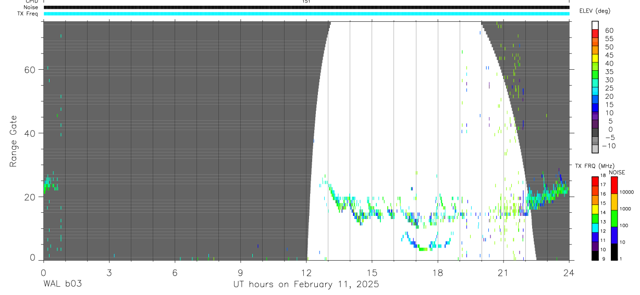Select the "Noise" row label at top left
The width and height of the screenshot is (640, 295).
point(31,7)
